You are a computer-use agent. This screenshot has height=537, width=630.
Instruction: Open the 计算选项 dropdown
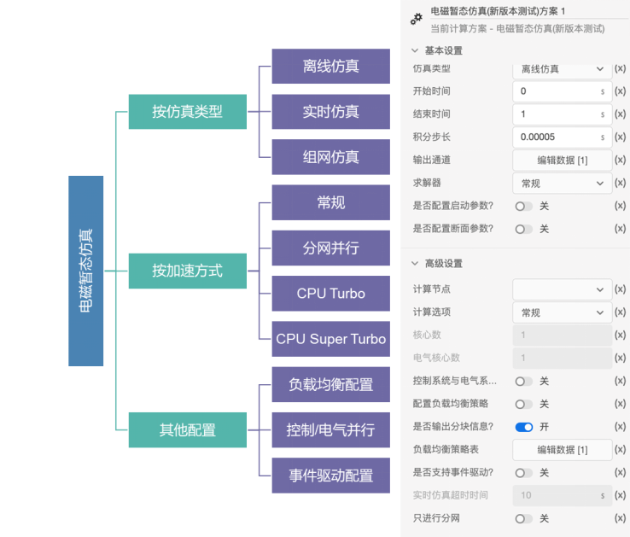[x=562, y=312]
